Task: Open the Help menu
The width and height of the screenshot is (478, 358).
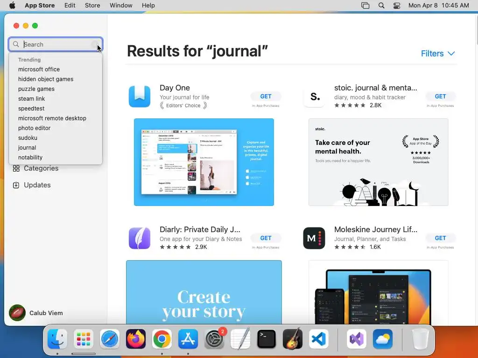Action: (148, 6)
